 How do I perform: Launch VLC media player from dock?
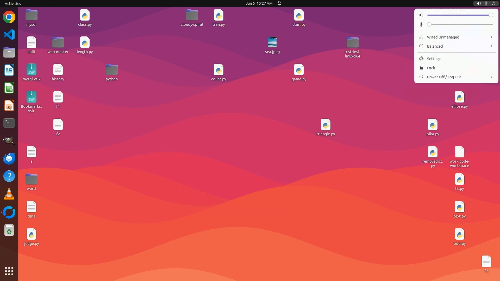(x=9, y=194)
